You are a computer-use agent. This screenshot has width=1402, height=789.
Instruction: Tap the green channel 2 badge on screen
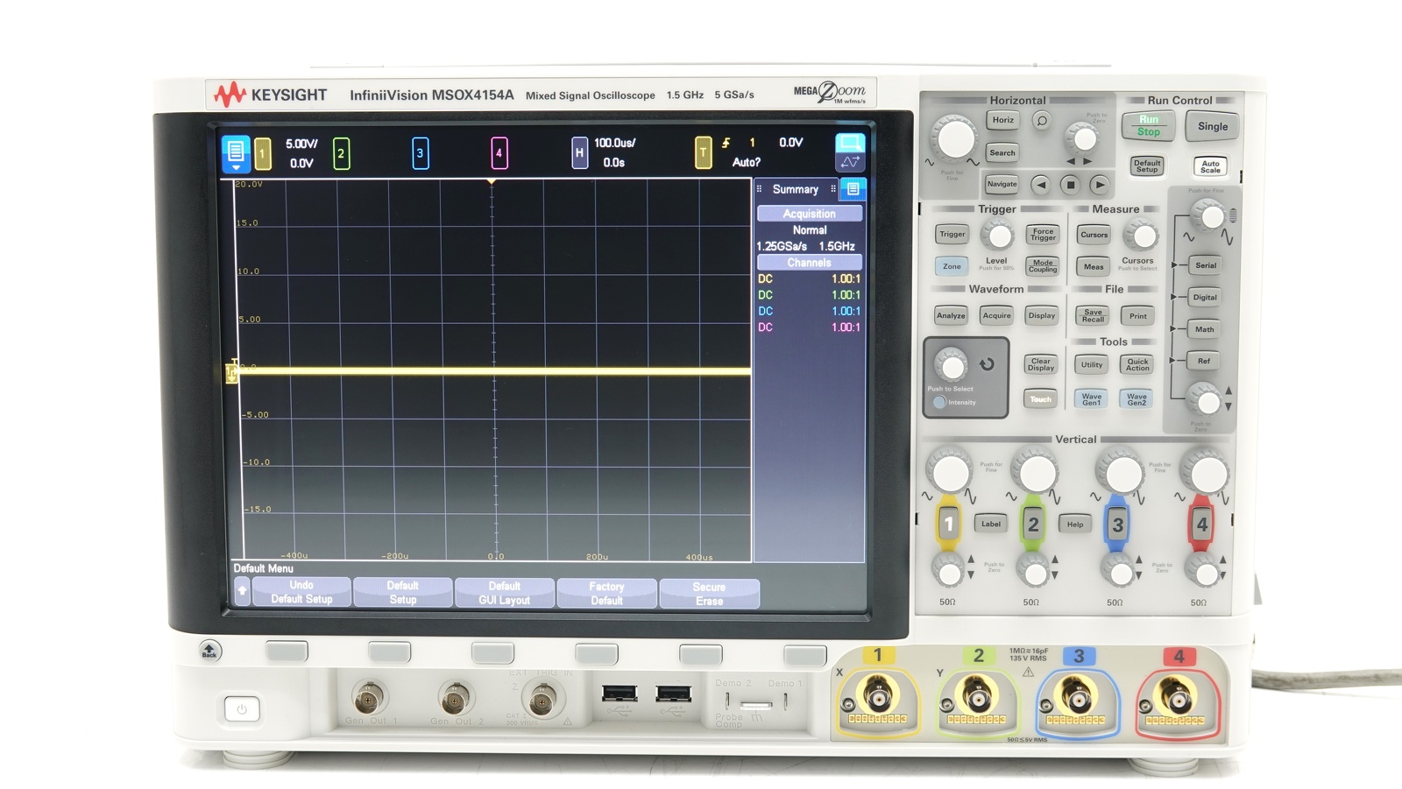pyautogui.click(x=341, y=154)
